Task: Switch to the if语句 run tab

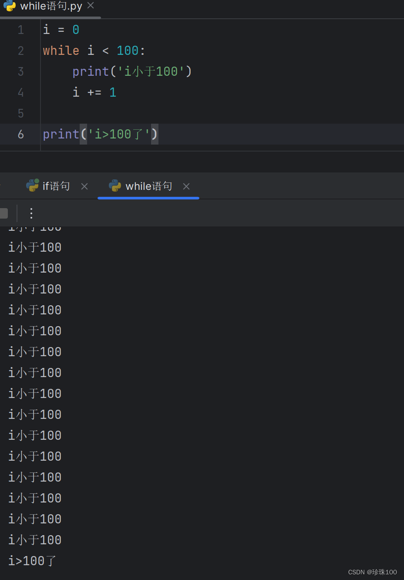Action: click(x=56, y=186)
